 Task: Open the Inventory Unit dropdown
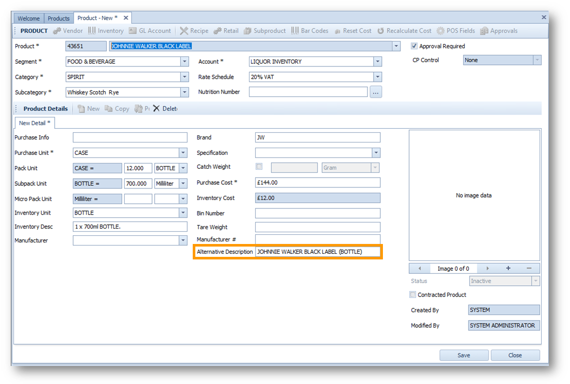[183, 213]
